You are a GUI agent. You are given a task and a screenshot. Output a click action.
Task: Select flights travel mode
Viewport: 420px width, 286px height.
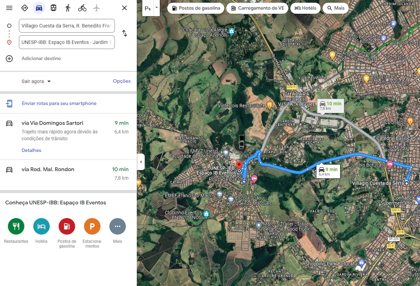[97, 8]
